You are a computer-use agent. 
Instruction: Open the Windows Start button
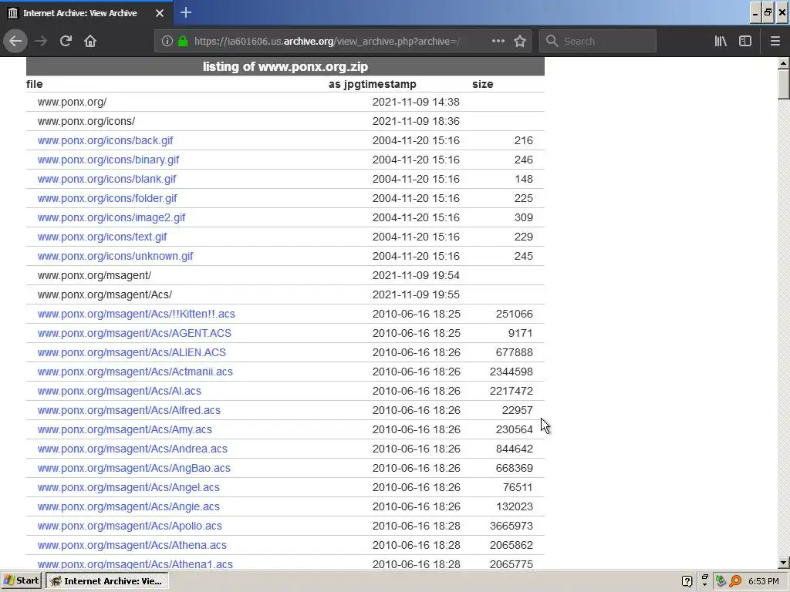(22, 581)
